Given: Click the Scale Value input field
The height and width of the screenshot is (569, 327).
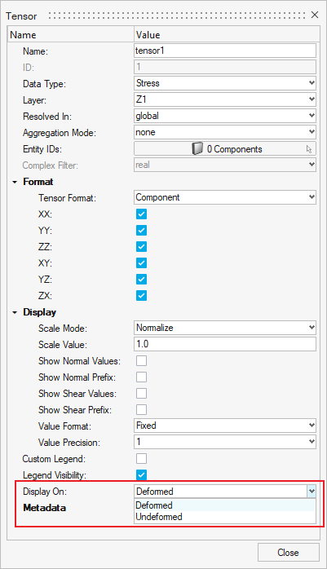Looking at the screenshot, I should point(225,344).
